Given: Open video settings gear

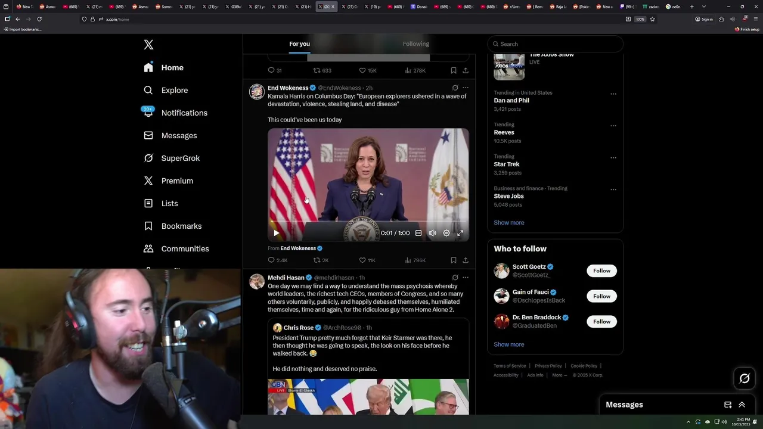Looking at the screenshot, I should (446, 233).
